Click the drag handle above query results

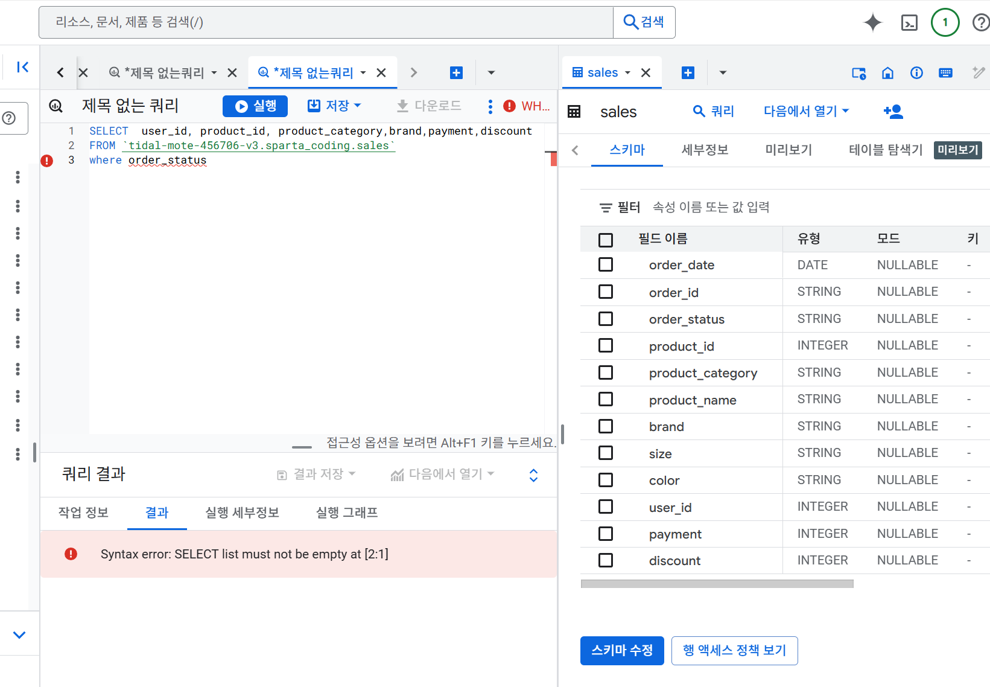pyautogui.click(x=302, y=447)
